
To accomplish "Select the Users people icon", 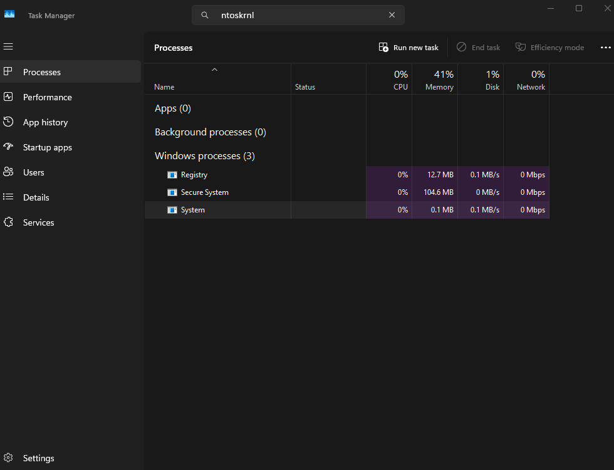I will pyautogui.click(x=8, y=172).
